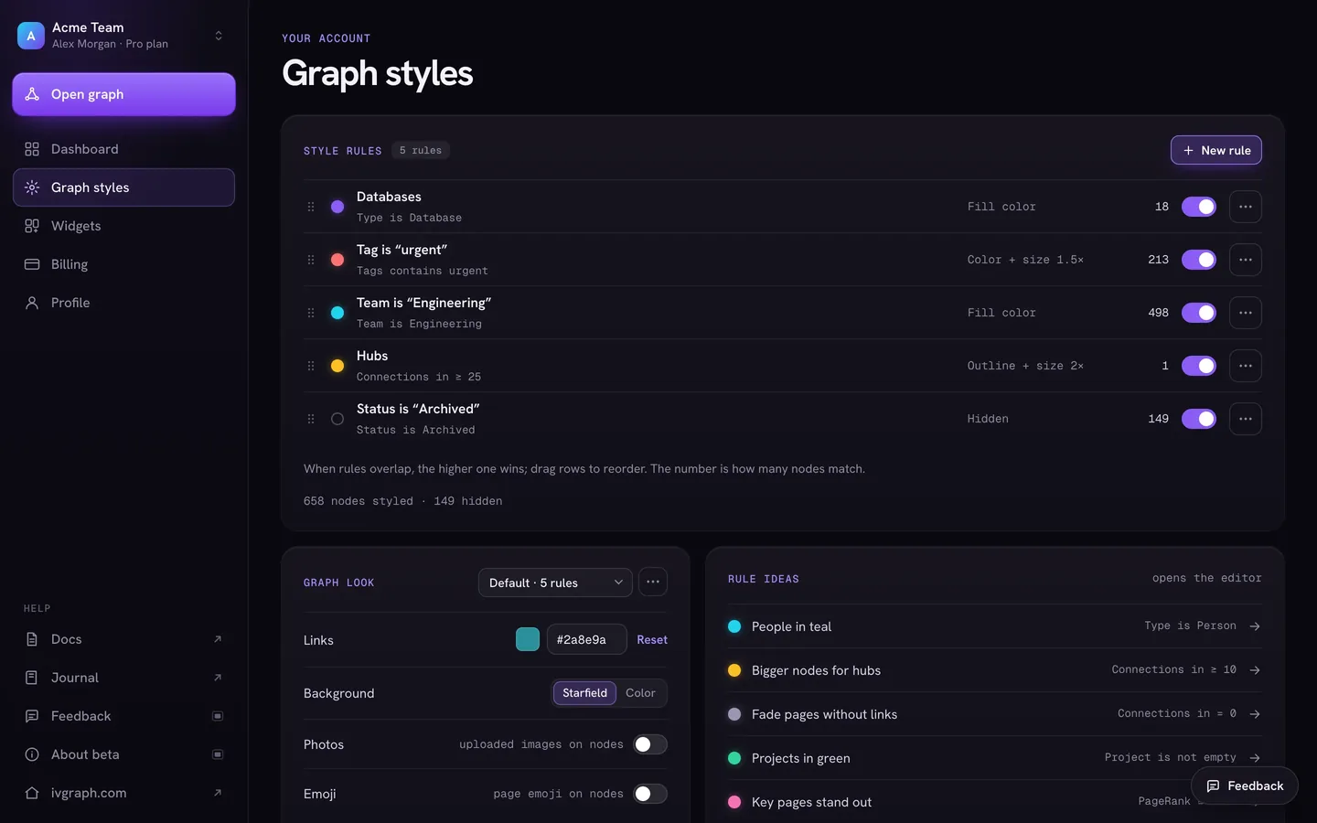The width and height of the screenshot is (1317, 823).
Task: Select Graph styles in sidebar
Action: coord(123,187)
